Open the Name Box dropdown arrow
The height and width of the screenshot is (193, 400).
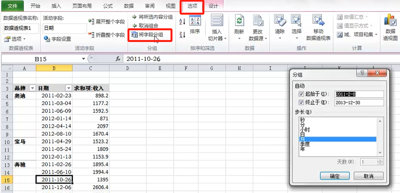(84, 59)
